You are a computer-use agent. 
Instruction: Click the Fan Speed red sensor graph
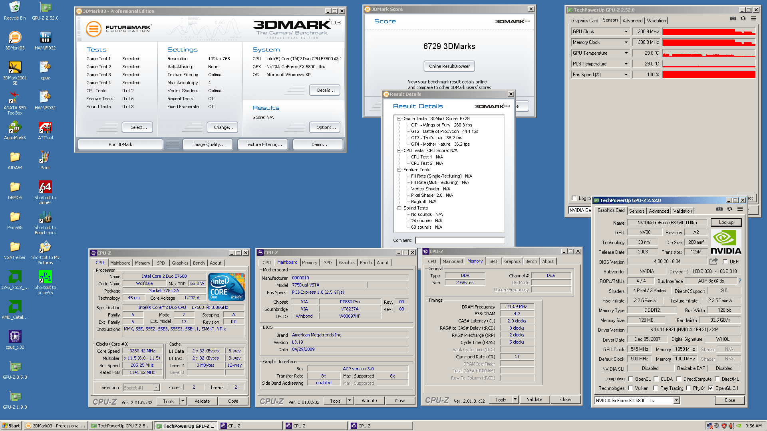709,75
